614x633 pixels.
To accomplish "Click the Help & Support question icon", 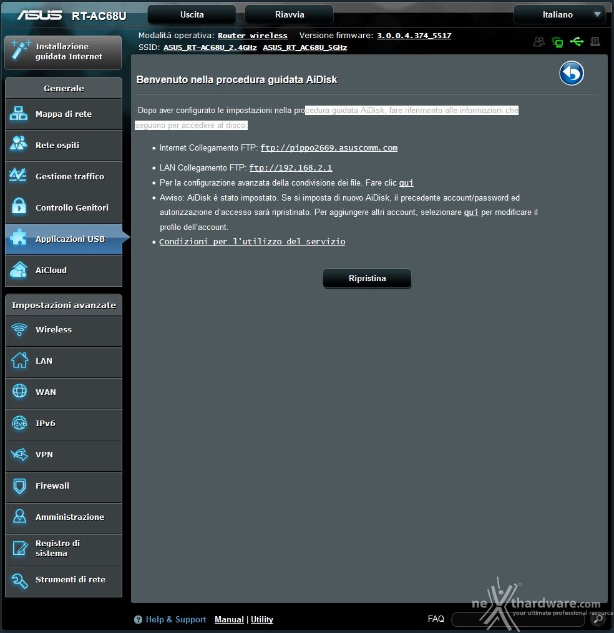I will (x=138, y=620).
